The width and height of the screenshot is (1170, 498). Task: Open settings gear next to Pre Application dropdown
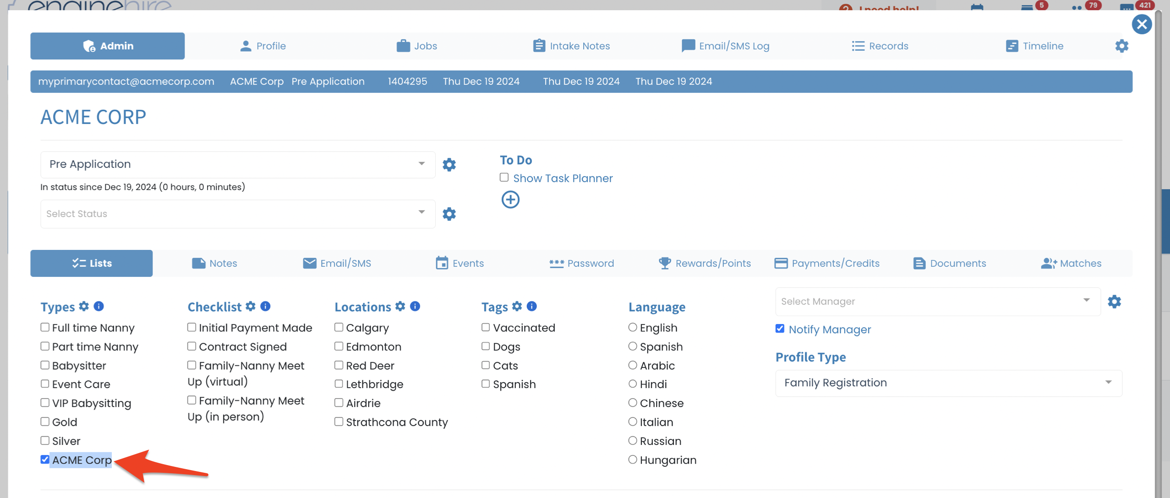449,164
